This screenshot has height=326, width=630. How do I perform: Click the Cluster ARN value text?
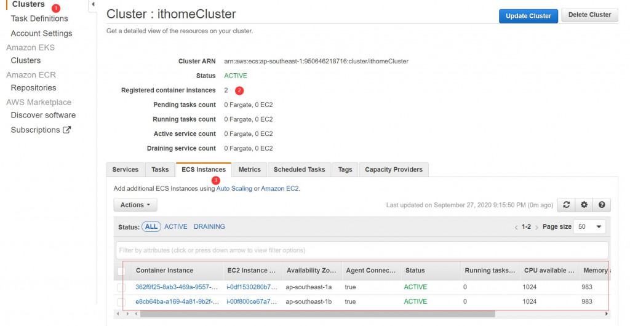tap(316, 62)
